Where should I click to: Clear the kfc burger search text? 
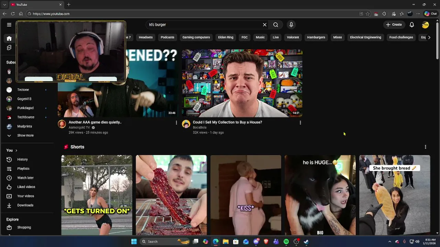265,25
